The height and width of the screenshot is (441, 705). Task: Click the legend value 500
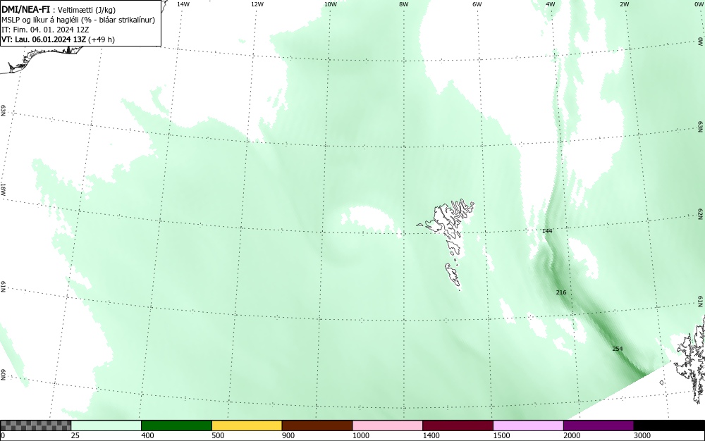(x=218, y=435)
